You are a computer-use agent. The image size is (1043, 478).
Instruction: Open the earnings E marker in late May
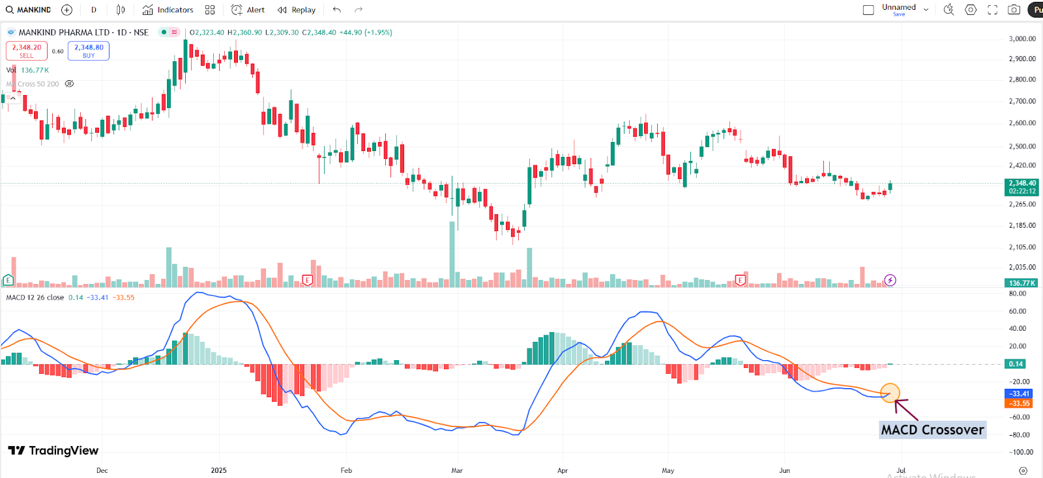pos(741,280)
